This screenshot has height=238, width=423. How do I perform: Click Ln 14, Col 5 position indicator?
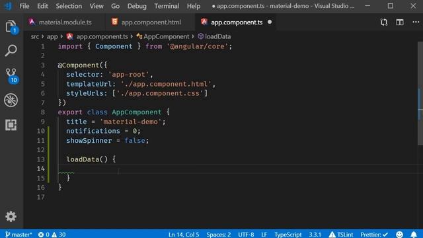point(184,235)
